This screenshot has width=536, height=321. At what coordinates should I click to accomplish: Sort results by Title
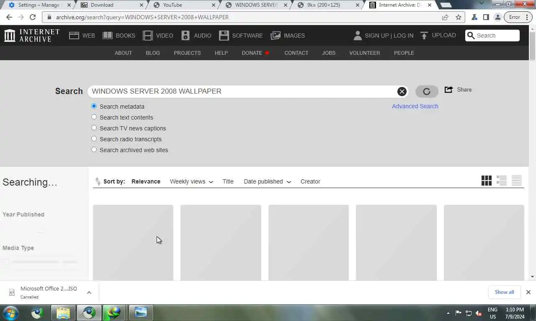point(228,181)
